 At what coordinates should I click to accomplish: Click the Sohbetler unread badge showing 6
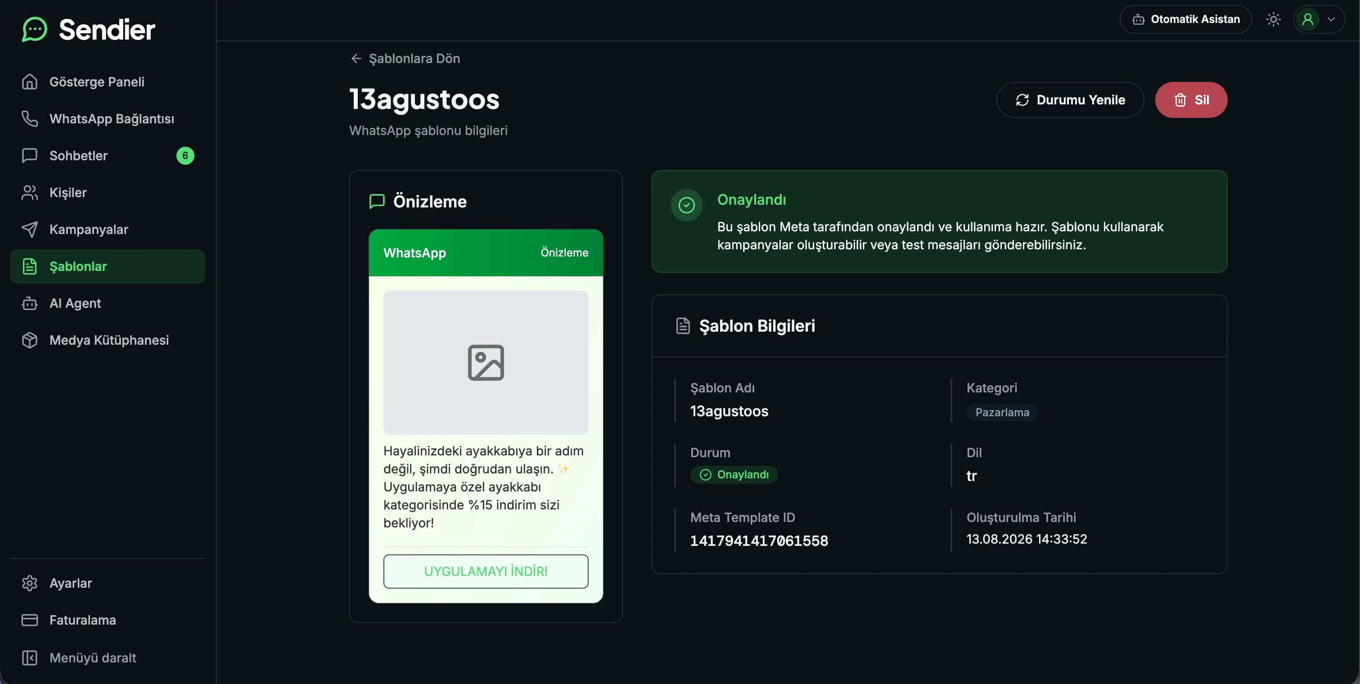[185, 156]
